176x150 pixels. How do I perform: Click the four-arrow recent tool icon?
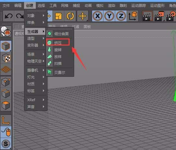tap(83, 16)
